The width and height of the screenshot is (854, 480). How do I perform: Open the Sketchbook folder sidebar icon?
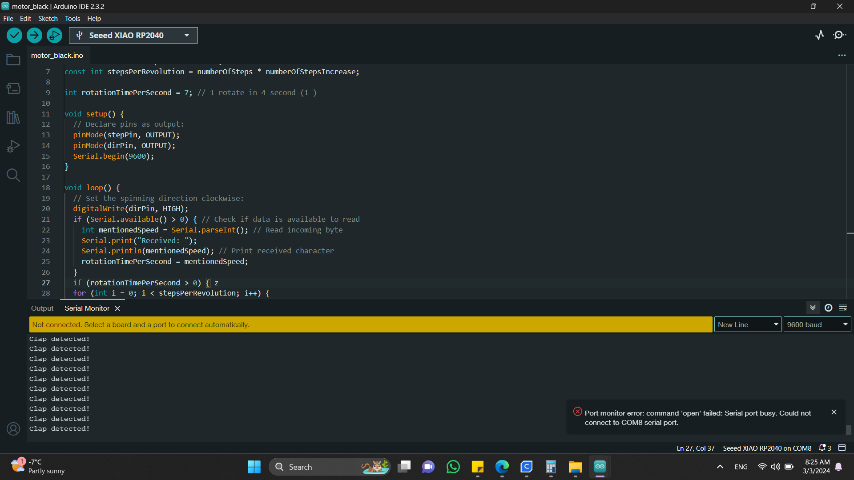click(x=13, y=60)
